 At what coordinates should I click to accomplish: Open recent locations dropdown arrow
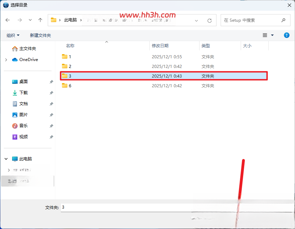(x=30, y=20)
